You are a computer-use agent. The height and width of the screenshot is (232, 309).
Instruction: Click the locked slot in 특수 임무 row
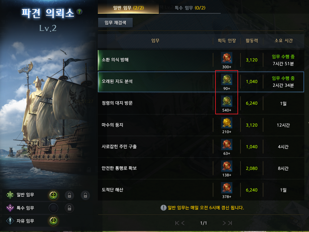(x=69, y=208)
